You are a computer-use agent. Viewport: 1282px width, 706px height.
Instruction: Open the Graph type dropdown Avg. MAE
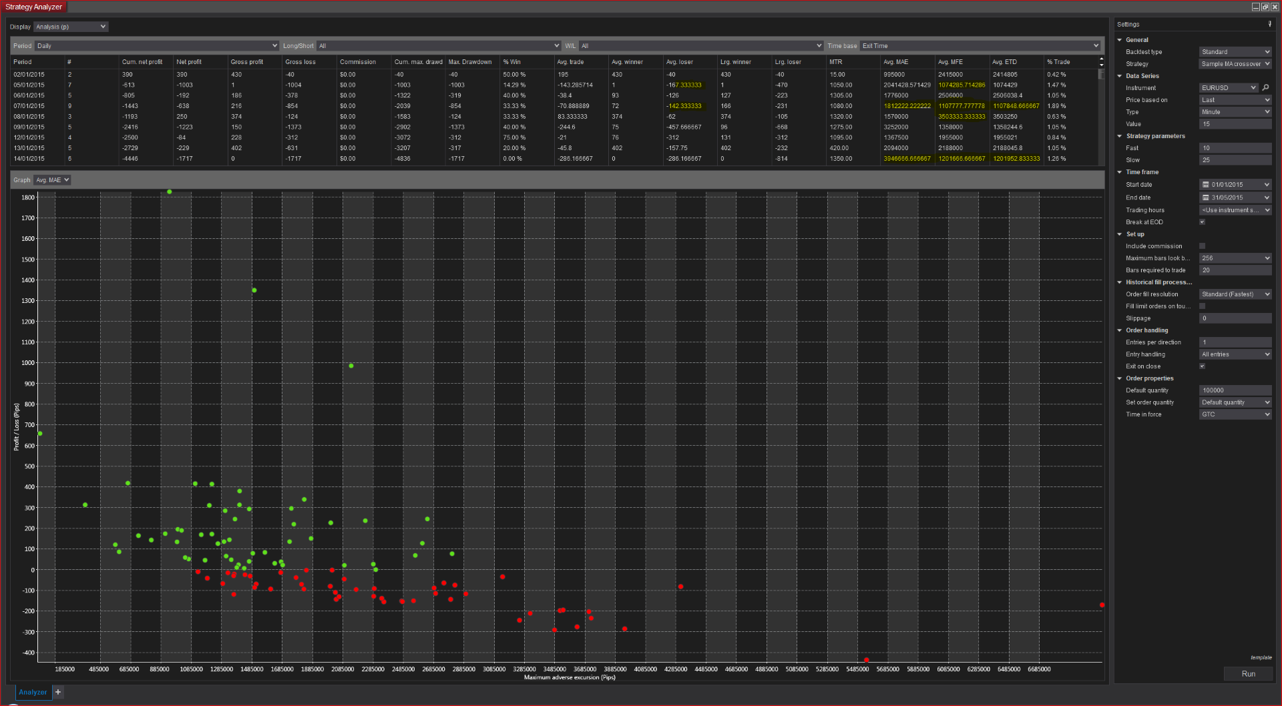coord(52,180)
